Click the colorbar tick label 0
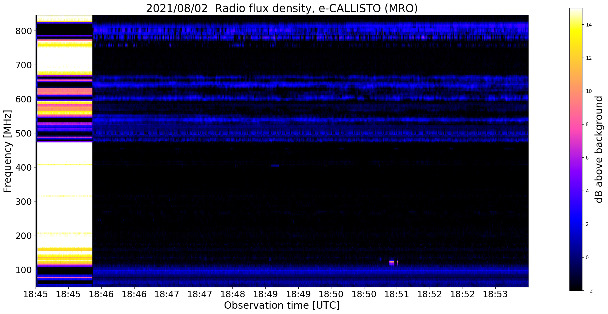 point(587,257)
